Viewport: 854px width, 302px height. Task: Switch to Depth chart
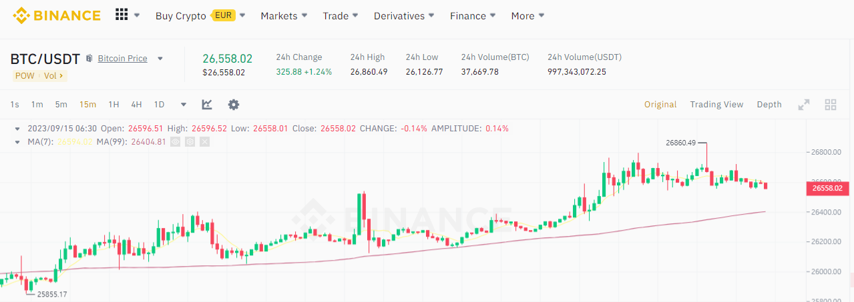click(769, 104)
